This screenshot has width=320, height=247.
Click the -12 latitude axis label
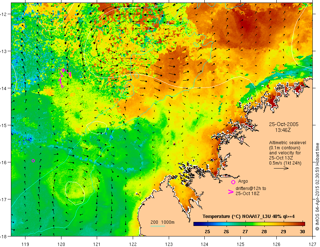pyautogui.click(x=3, y=14)
